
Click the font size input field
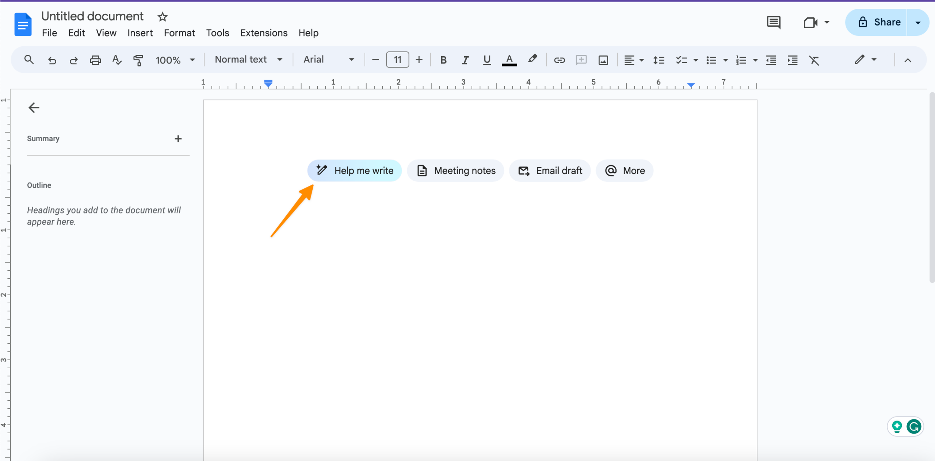click(397, 59)
